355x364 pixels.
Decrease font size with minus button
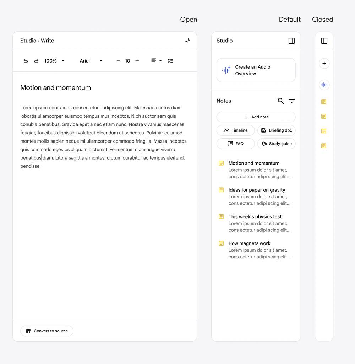tap(118, 61)
